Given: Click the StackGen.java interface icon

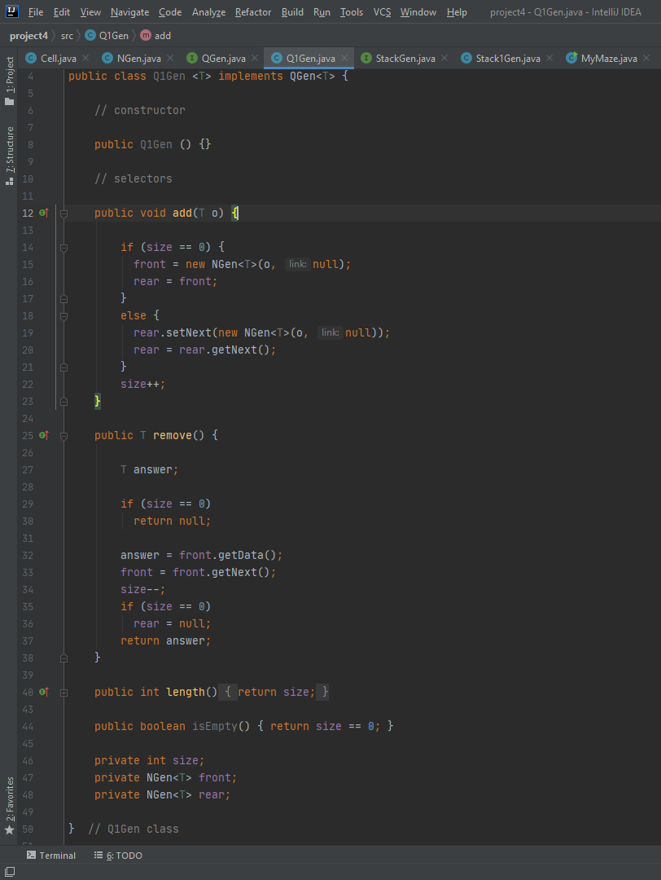Looking at the screenshot, I should coord(366,58).
